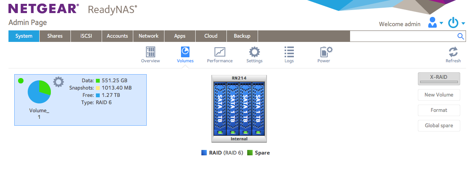The image size is (471, 183).
Task: Click the green Spare legend swatch
Action: 250,153
